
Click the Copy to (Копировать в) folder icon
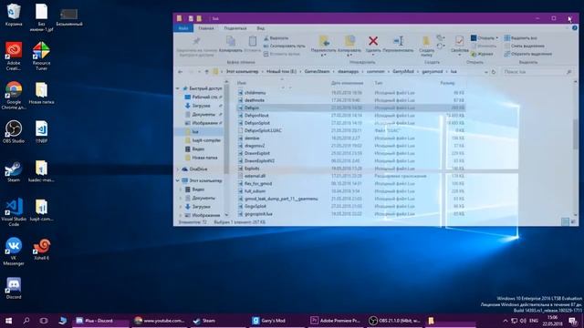tap(349, 41)
